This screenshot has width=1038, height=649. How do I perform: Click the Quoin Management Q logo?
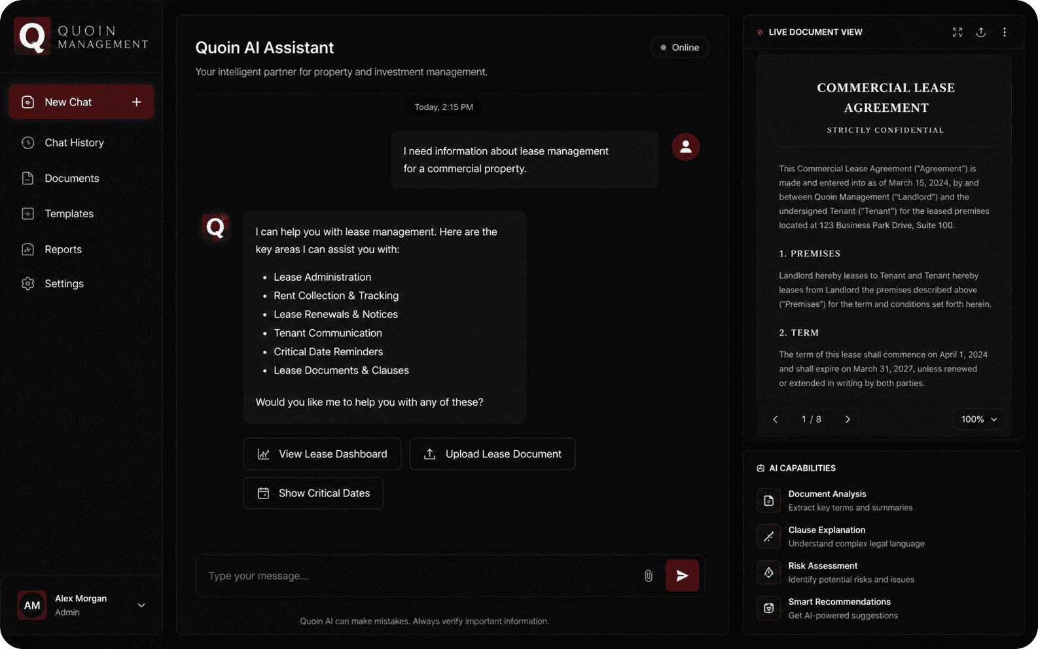click(x=32, y=36)
